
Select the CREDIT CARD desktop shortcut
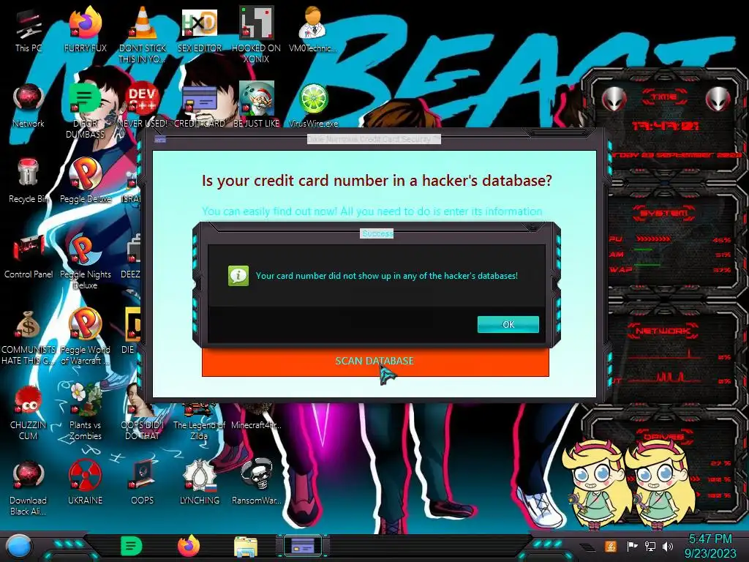pyautogui.click(x=200, y=106)
